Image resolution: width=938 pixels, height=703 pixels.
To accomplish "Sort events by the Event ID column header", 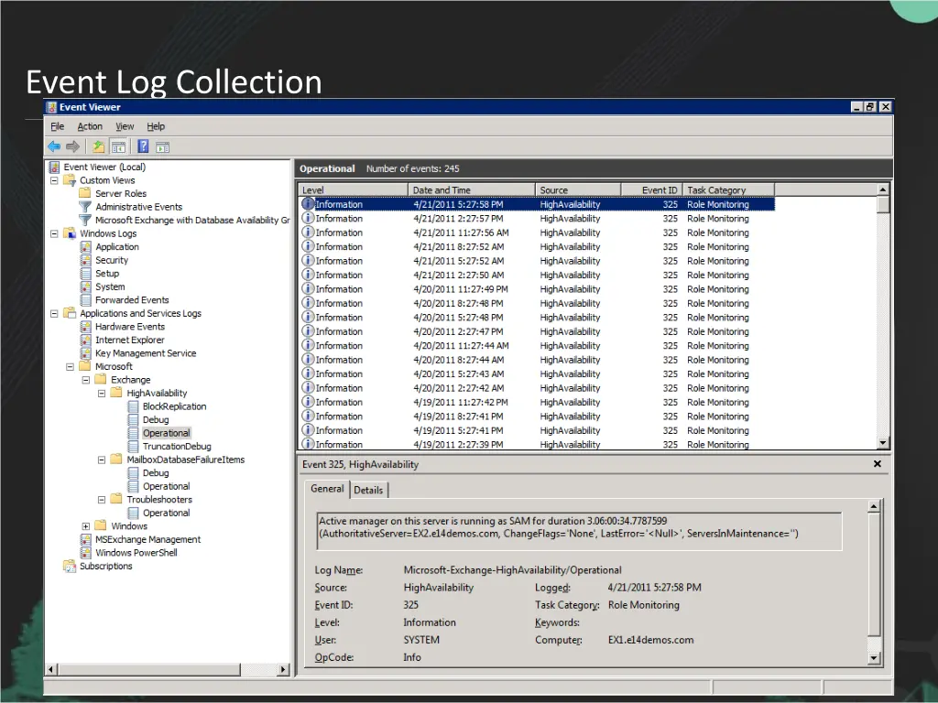I will coord(651,190).
